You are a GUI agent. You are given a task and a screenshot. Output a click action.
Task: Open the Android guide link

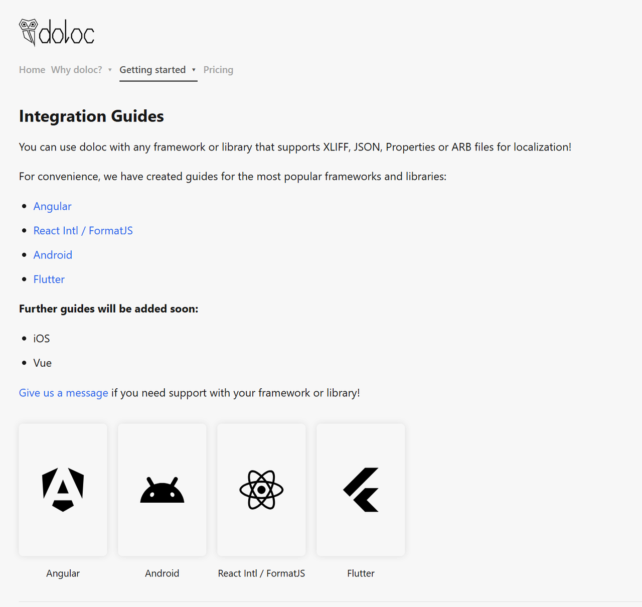pos(53,255)
